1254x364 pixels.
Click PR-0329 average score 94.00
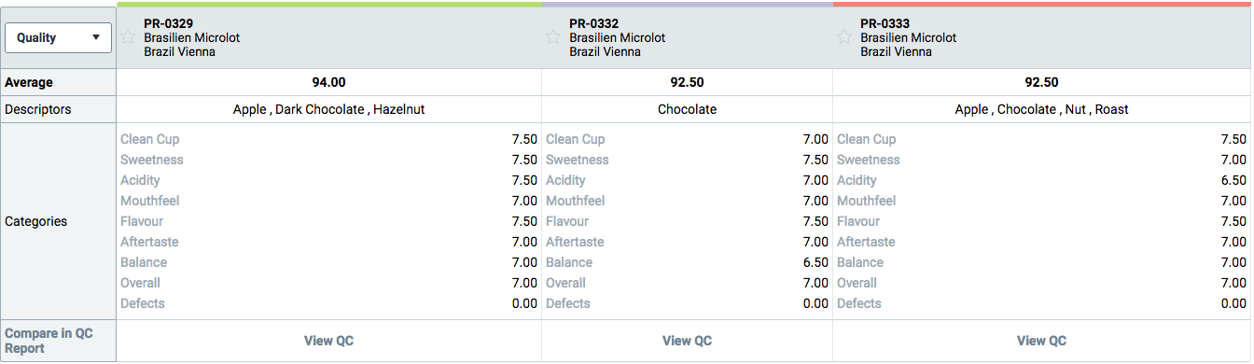click(x=329, y=82)
